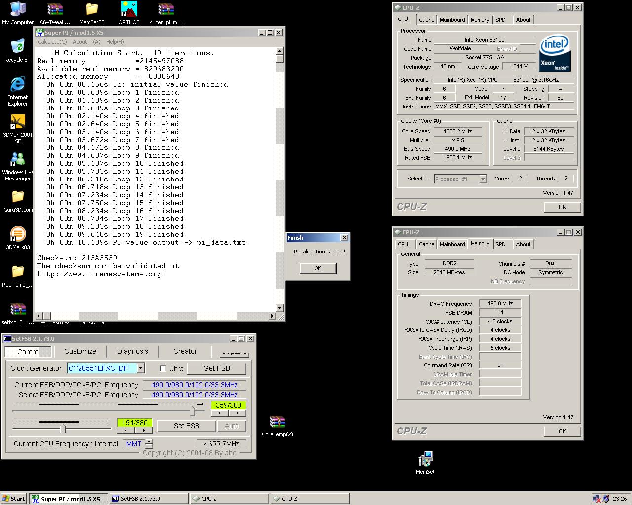Close the Finish dialog with its X
This screenshot has width=632, height=505.
click(x=344, y=238)
